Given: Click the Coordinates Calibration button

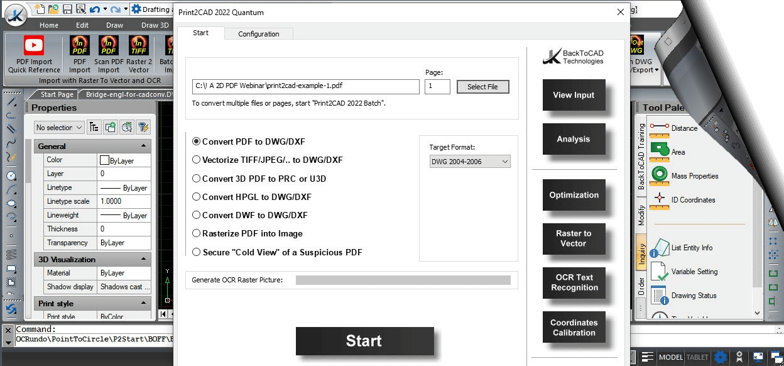Looking at the screenshot, I should tap(574, 328).
